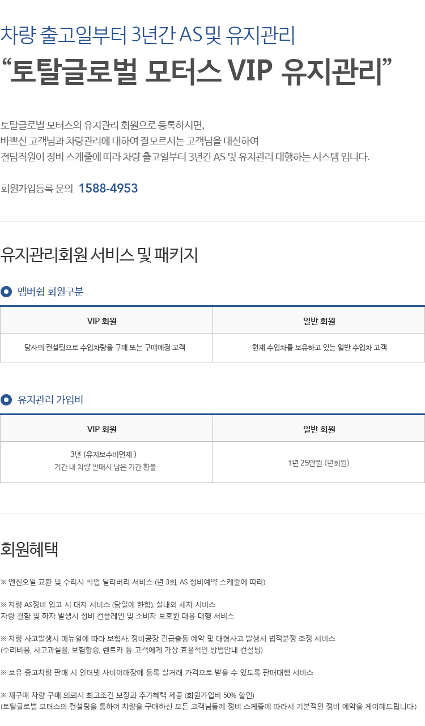Click the 일반 회원 header in 멤버쉽 회원구분 table
This screenshot has width=425, height=726.
(x=319, y=321)
